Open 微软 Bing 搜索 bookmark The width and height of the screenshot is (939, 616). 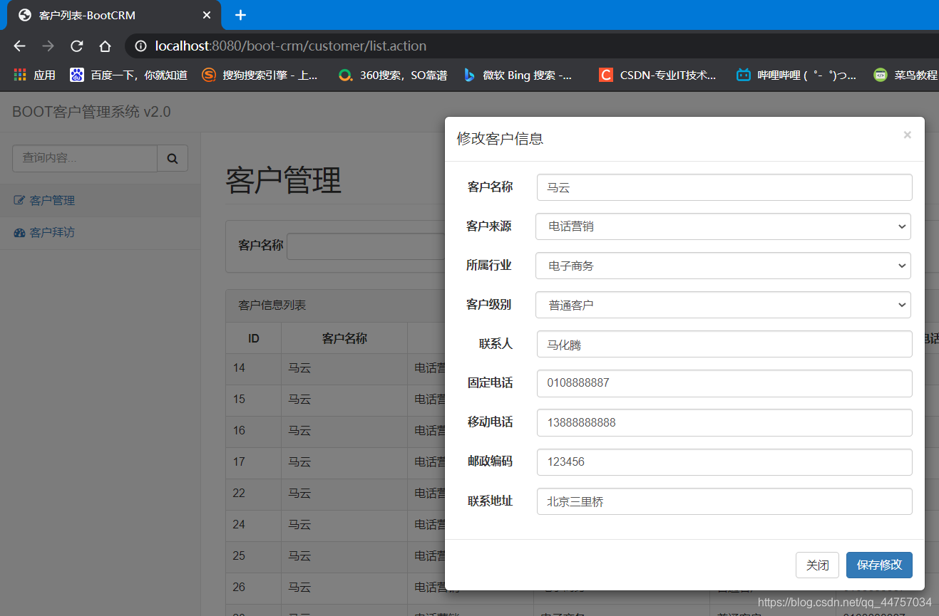point(518,75)
